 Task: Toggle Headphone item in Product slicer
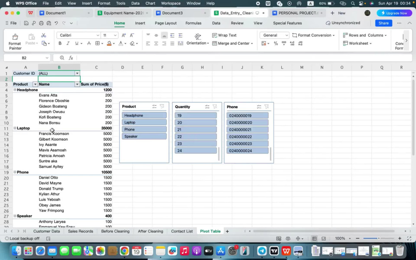coord(144,115)
